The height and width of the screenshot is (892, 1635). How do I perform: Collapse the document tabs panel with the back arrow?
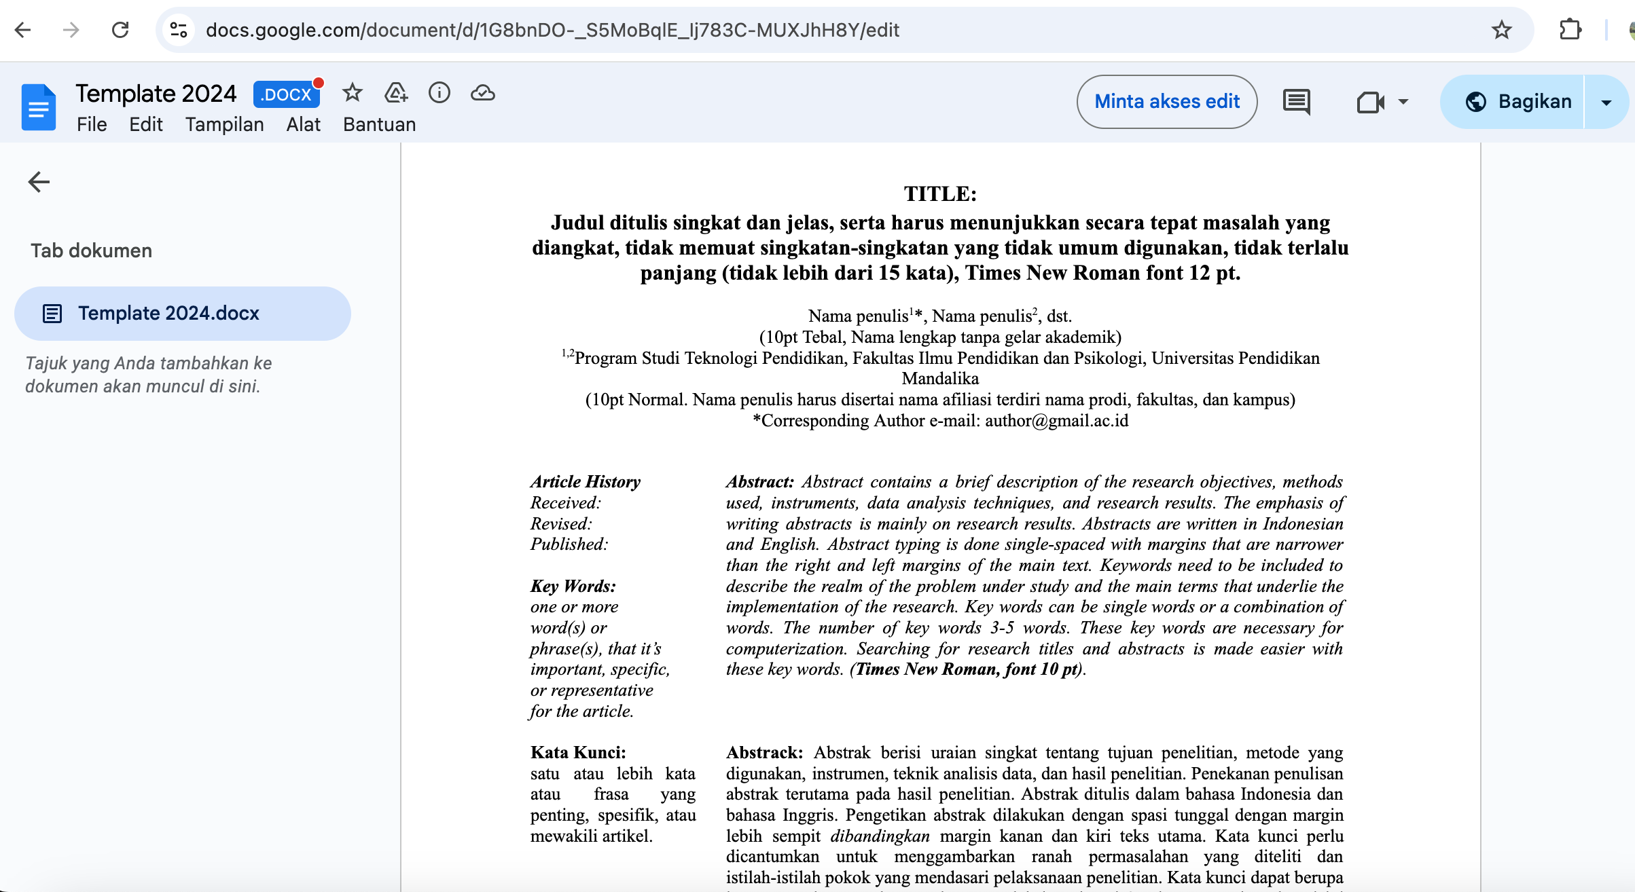[39, 182]
